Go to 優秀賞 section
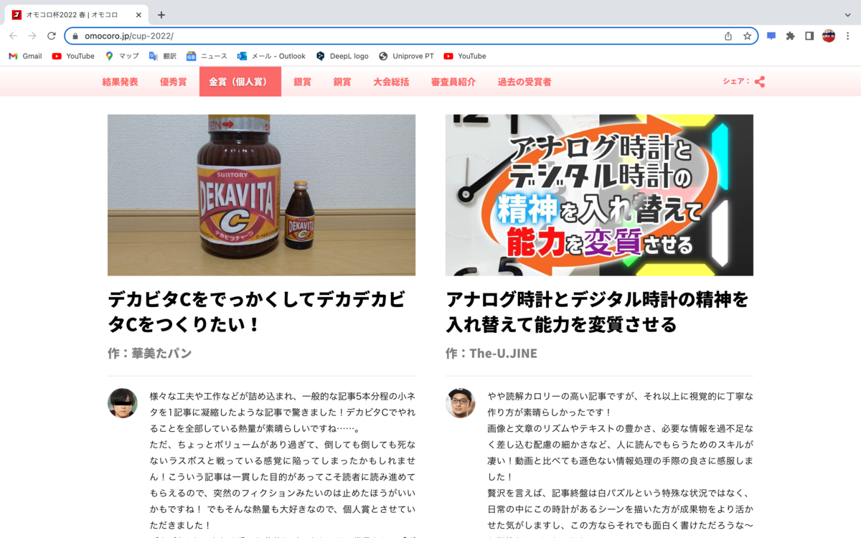Image resolution: width=861 pixels, height=538 pixels. point(173,82)
